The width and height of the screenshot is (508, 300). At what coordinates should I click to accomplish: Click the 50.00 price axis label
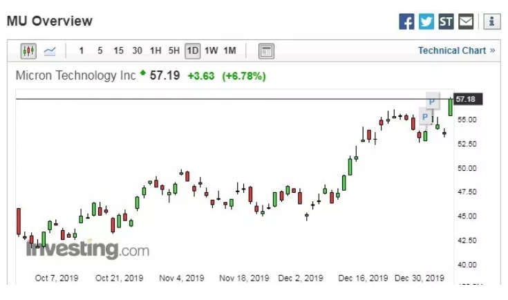(467, 168)
